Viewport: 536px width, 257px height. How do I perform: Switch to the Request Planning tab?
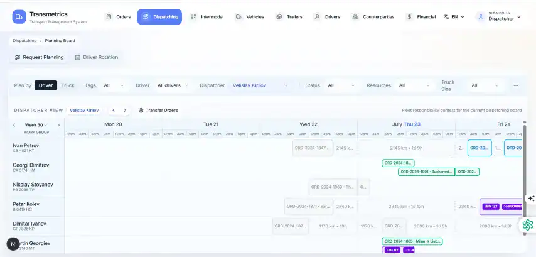[x=40, y=57]
